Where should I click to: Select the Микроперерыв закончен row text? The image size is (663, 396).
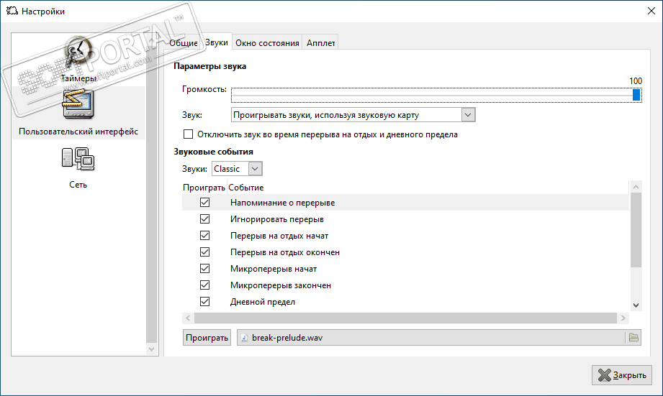click(280, 285)
